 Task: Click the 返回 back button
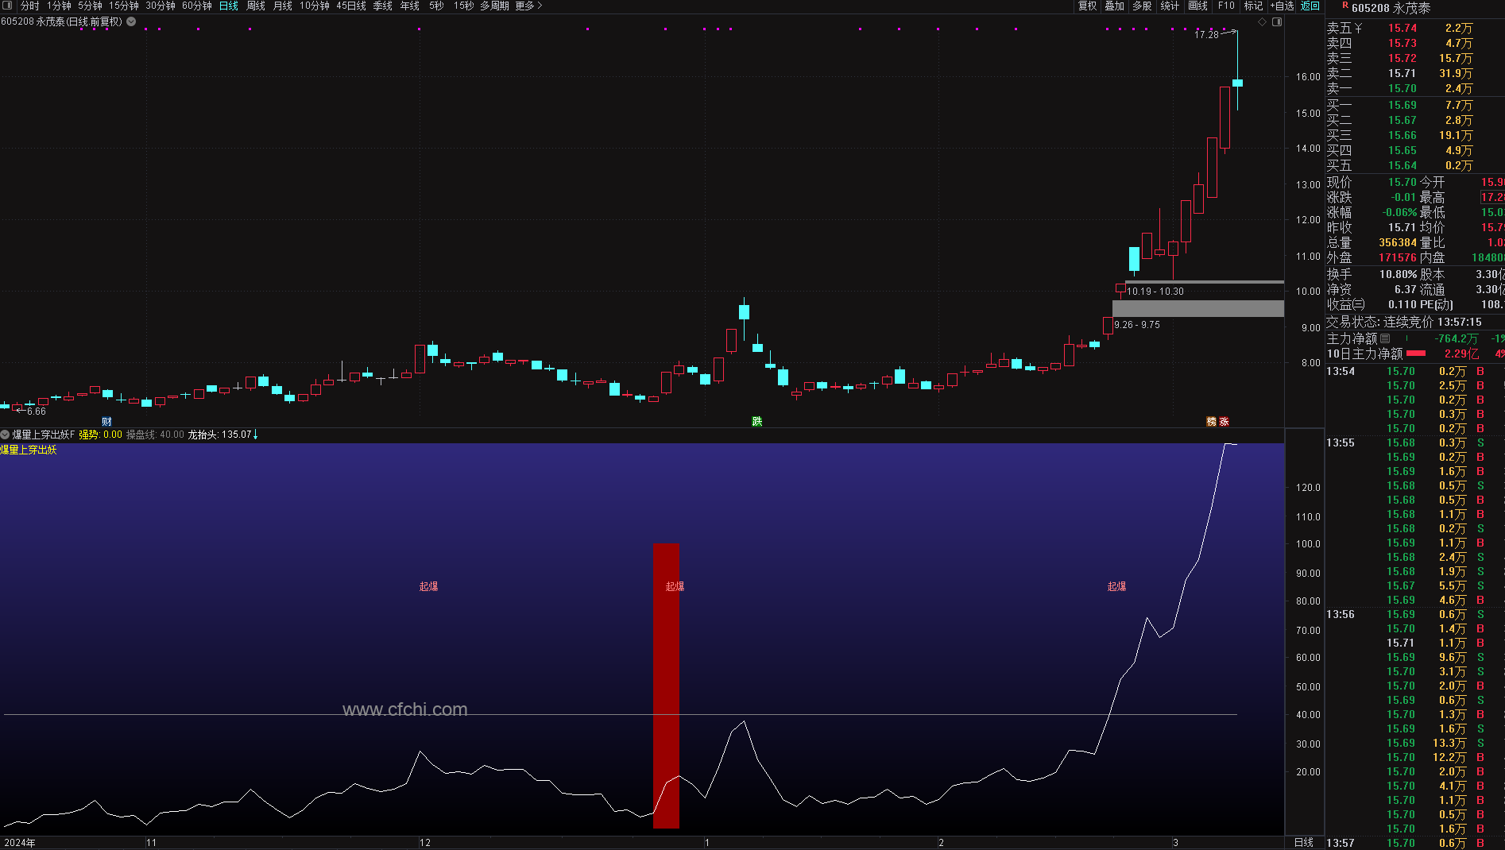pos(1310,6)
